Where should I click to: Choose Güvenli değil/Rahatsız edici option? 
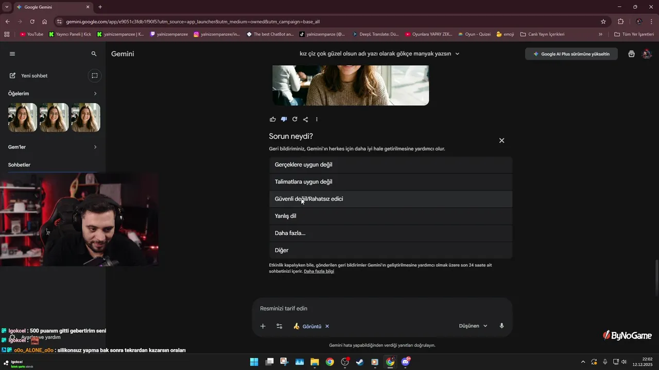click(391, 199)
